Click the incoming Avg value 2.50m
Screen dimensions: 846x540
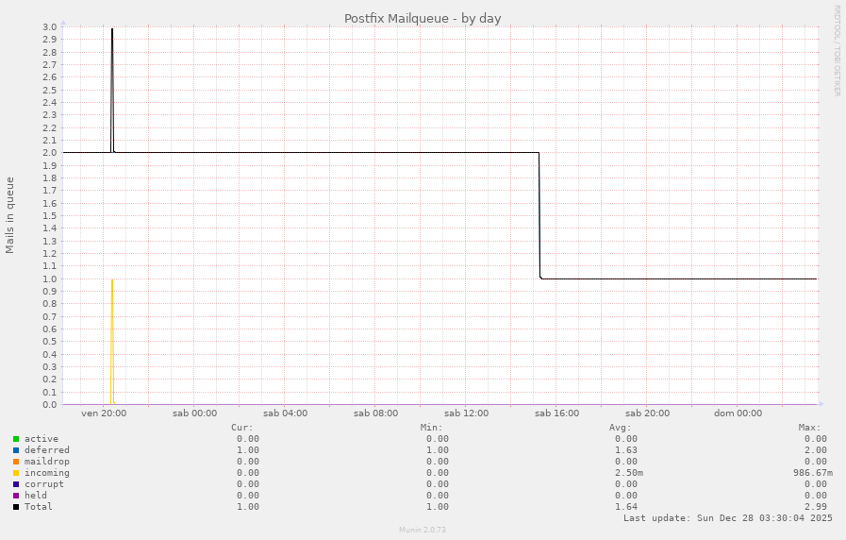pyautogui.click(x=629, y=473)
